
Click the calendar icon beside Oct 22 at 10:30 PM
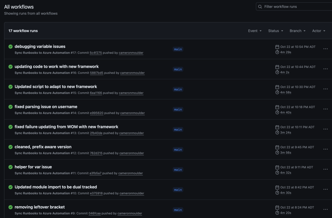click(277, 87)
